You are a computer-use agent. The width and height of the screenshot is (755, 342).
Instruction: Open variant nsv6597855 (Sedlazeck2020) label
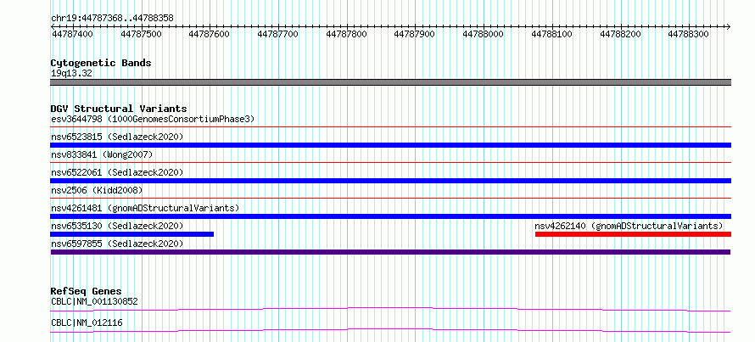point(117,244)
